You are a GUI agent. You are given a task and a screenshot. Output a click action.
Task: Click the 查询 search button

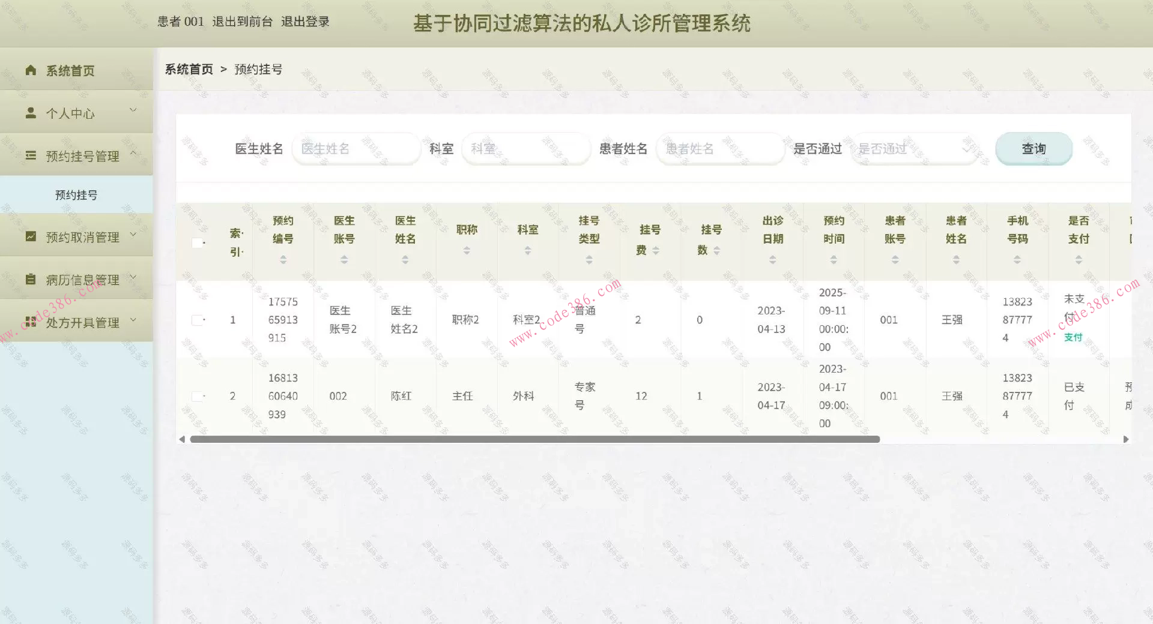[1033, 148]
